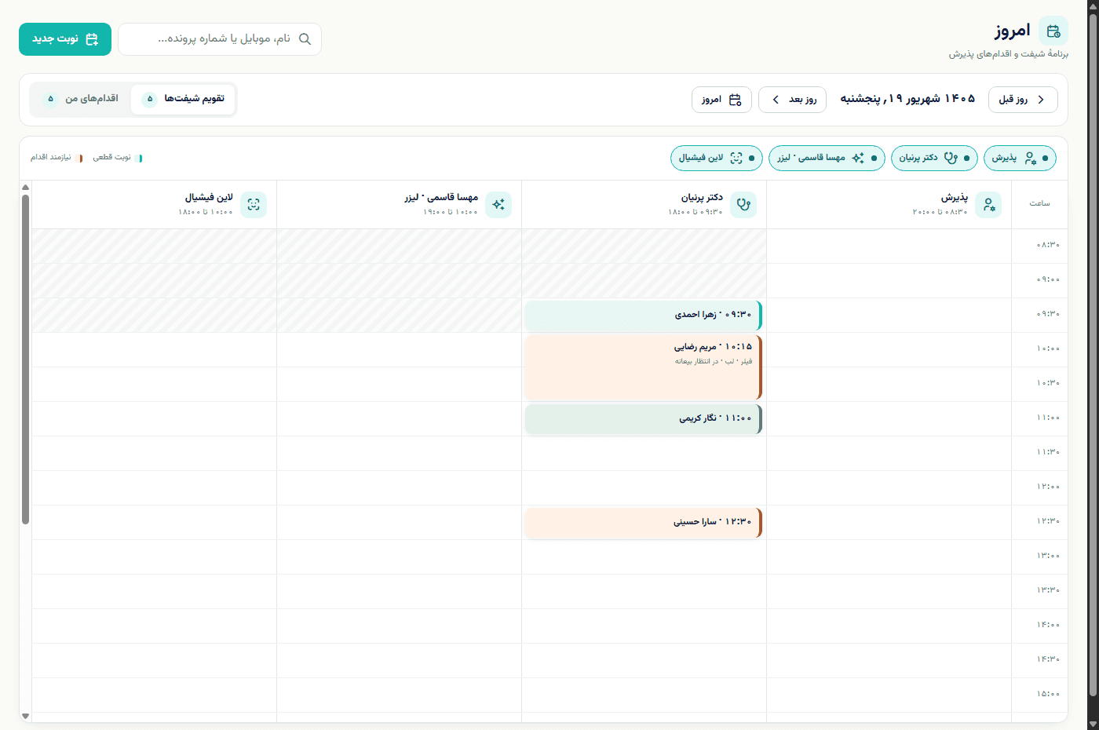This screenshot has height=730, width=1099.
Task: Toggle the دکتر پرنیان filter chip
Action: pyautogui.click(x=934, y=158)
